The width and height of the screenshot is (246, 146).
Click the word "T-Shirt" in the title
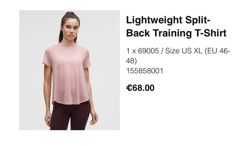point(211,33)
